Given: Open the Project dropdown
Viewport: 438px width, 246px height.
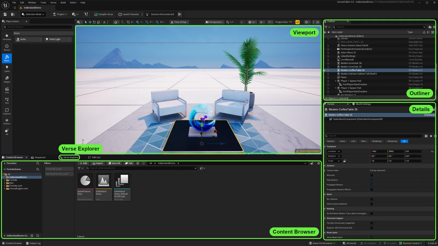Looking at the screenshot, I should point(60,14).
